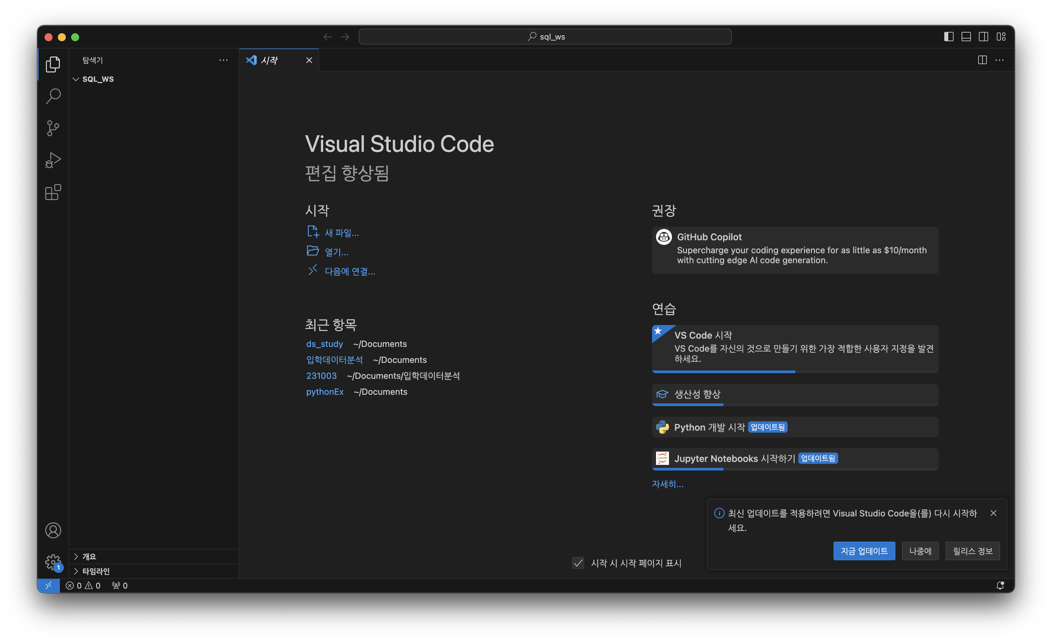Click the 'VS Code 시작' walkthrough progress card

[x=795, y=348]
